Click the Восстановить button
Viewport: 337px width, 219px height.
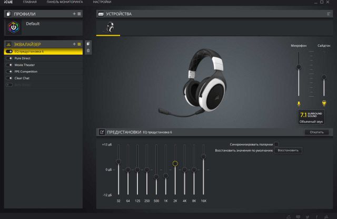click(288, 150)
